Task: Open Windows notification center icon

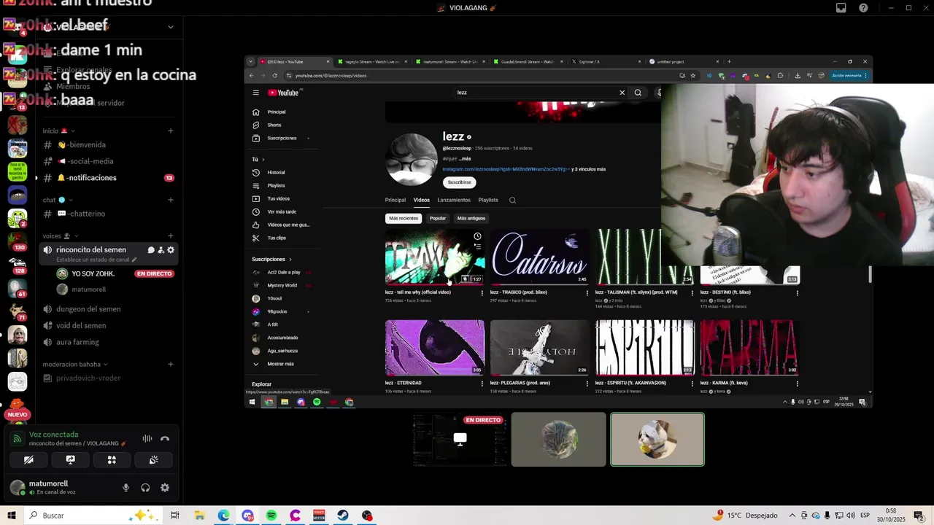Action: click(919, 516)
